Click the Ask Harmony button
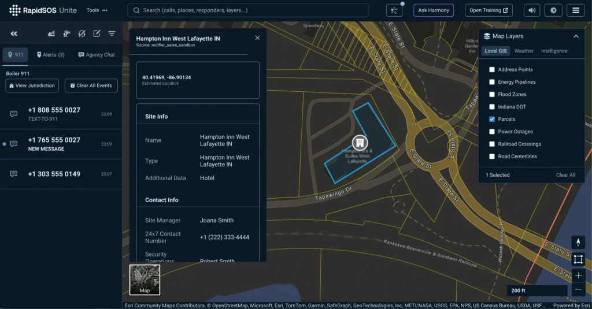 [x=434, y=10]
